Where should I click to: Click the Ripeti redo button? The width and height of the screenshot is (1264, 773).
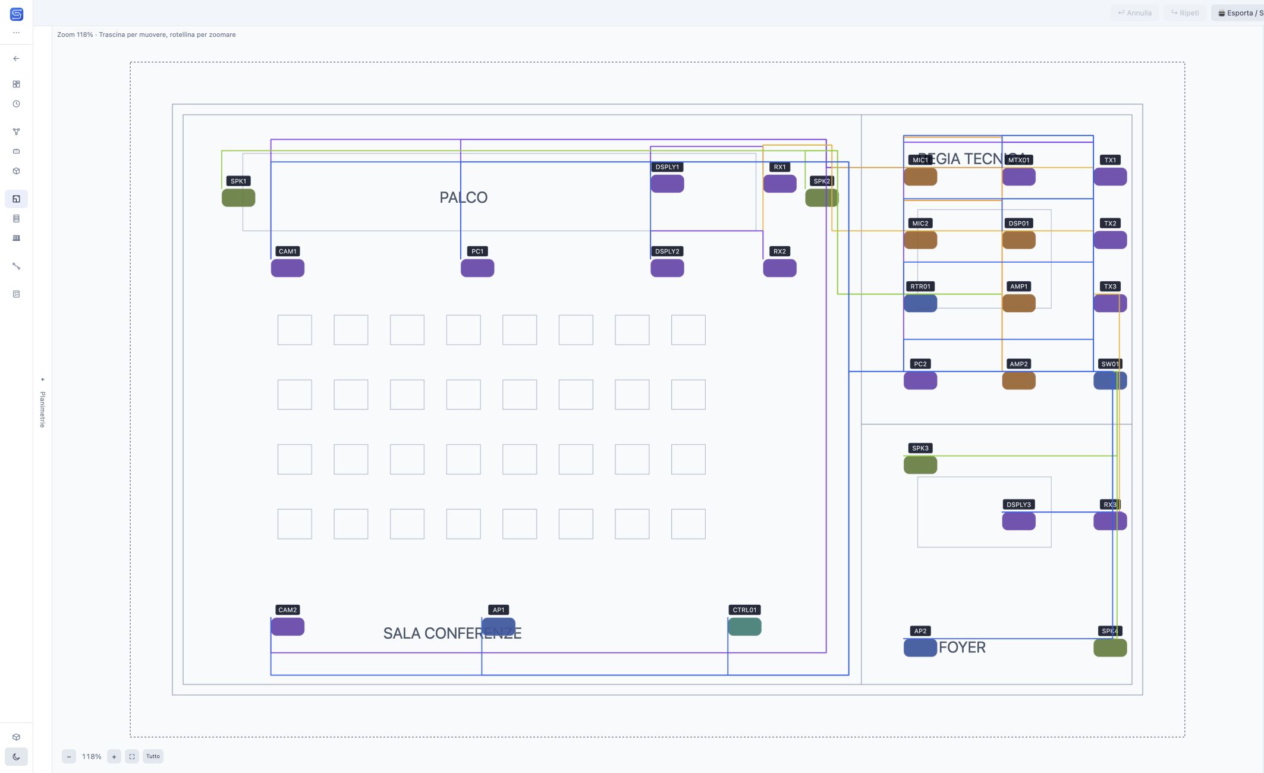(x=1185, y=13)
